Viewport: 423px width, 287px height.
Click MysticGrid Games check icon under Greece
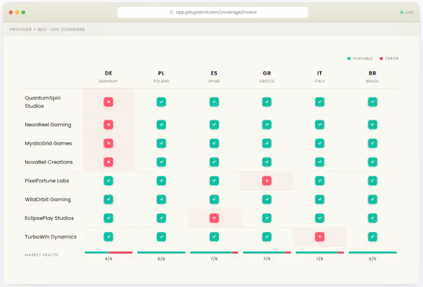[267, 143]
